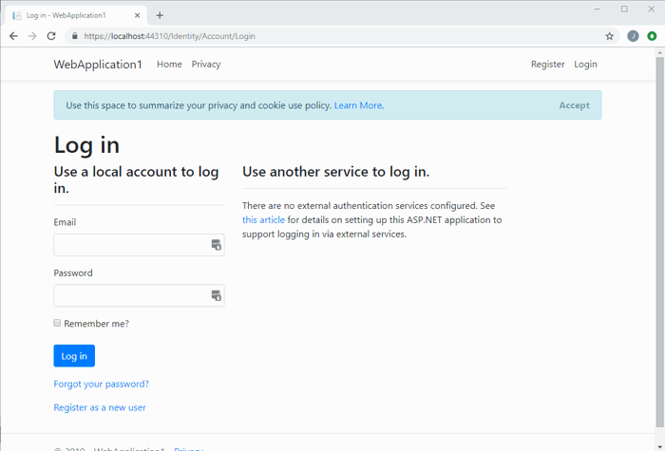This screenshot has width=665, height=451.
Task: Accept the cookie policy banner
Action: 574,105
